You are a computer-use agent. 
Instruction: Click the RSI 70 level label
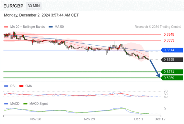166,91
